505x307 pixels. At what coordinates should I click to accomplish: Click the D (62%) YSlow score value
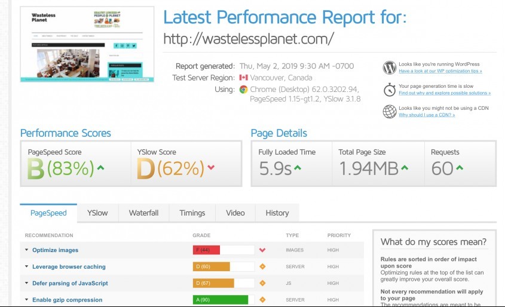tap(171, 168)
